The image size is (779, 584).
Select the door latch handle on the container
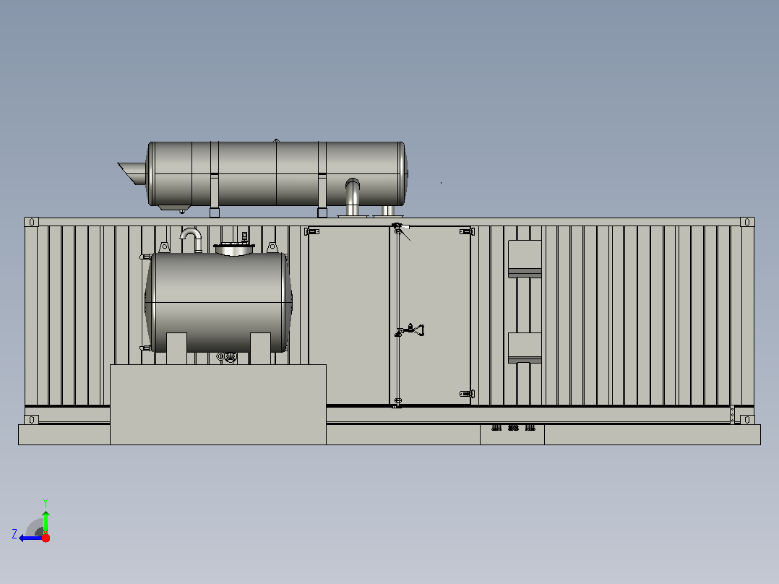coord(411,330)
